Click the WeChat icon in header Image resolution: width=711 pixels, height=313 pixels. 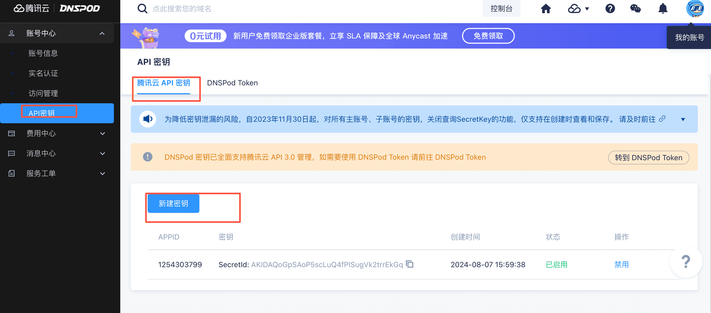tap(635, 9)
